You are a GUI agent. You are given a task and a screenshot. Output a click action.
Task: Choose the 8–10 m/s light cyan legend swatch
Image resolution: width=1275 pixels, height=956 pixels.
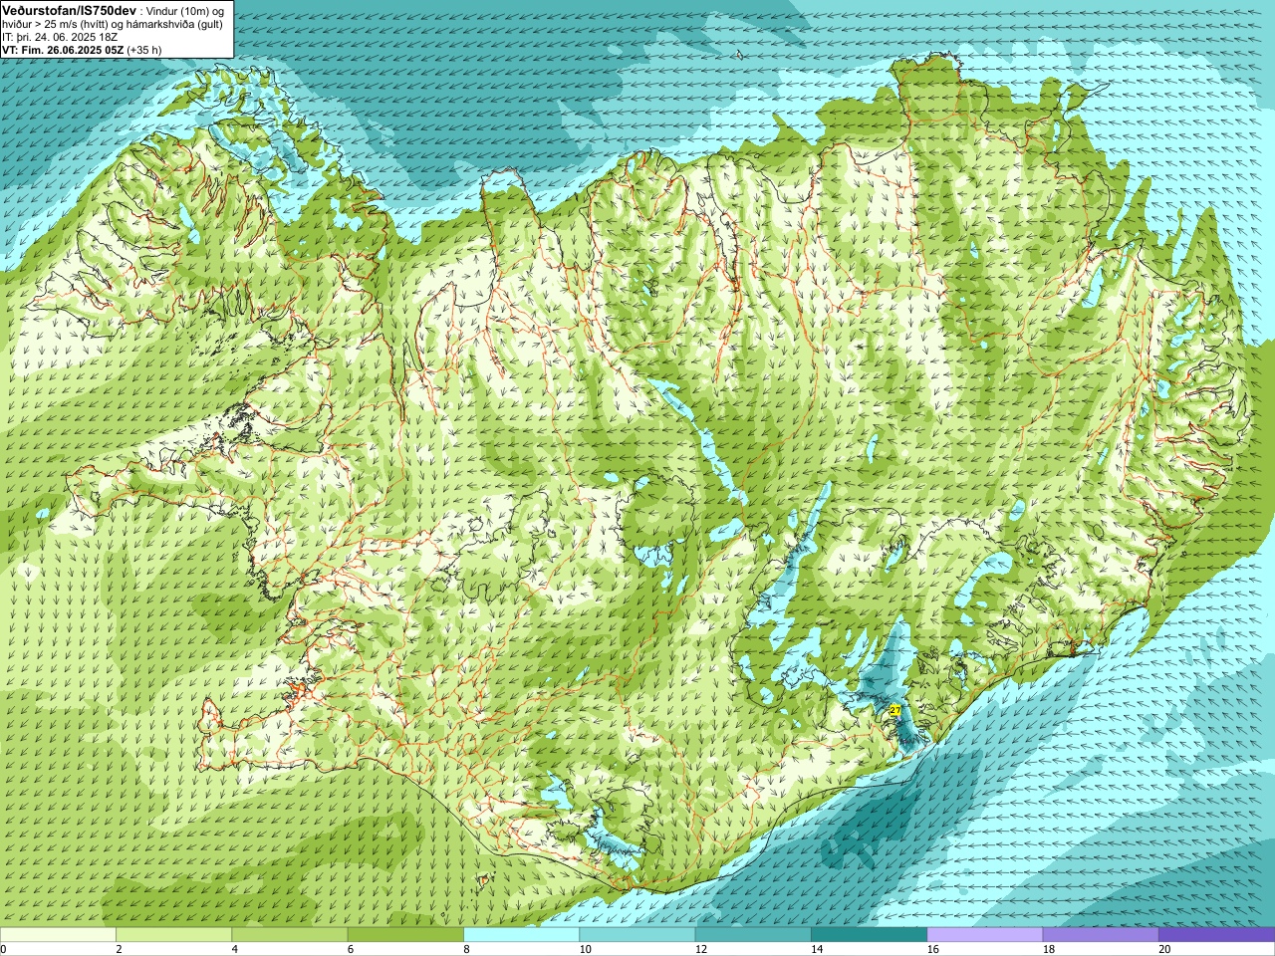(x=521, y=935)
